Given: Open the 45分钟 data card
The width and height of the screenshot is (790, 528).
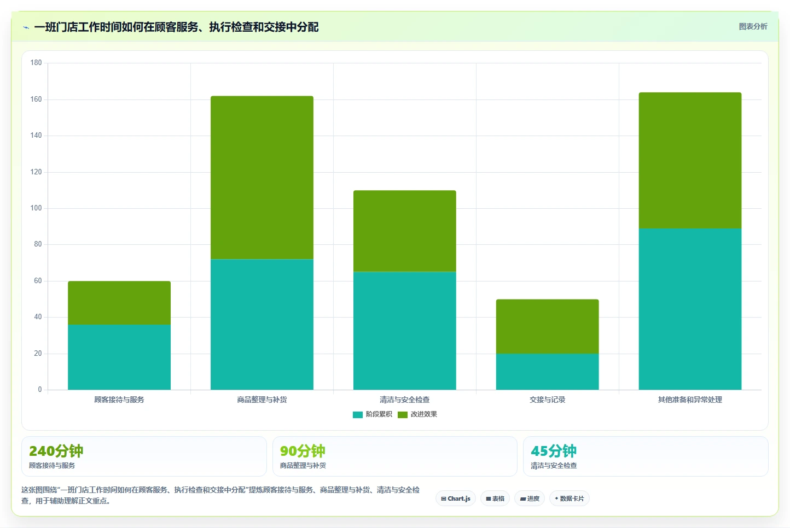Looking at the screenshot, I should pyautogui.click(x=646, y=456).
